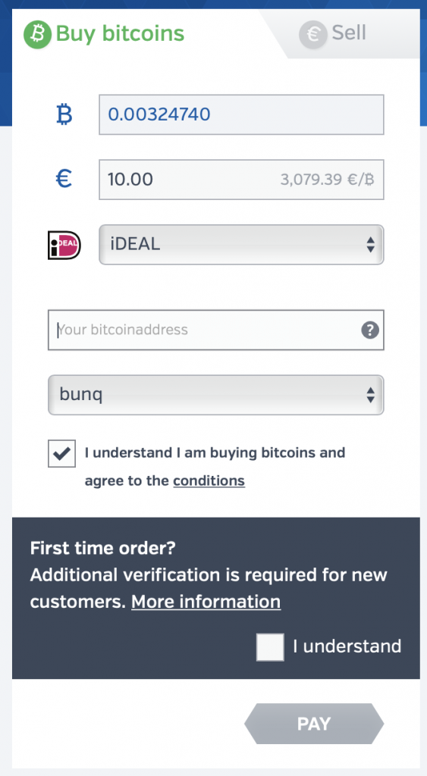Open the bitcoin address help question mark
This screenshot has height=776, width=427.
pyautogui.click(x=370, y=330)
